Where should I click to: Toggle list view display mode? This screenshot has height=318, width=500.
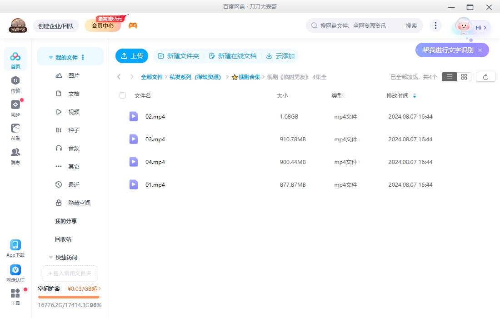pyautogui.click(x=449, y=76)
